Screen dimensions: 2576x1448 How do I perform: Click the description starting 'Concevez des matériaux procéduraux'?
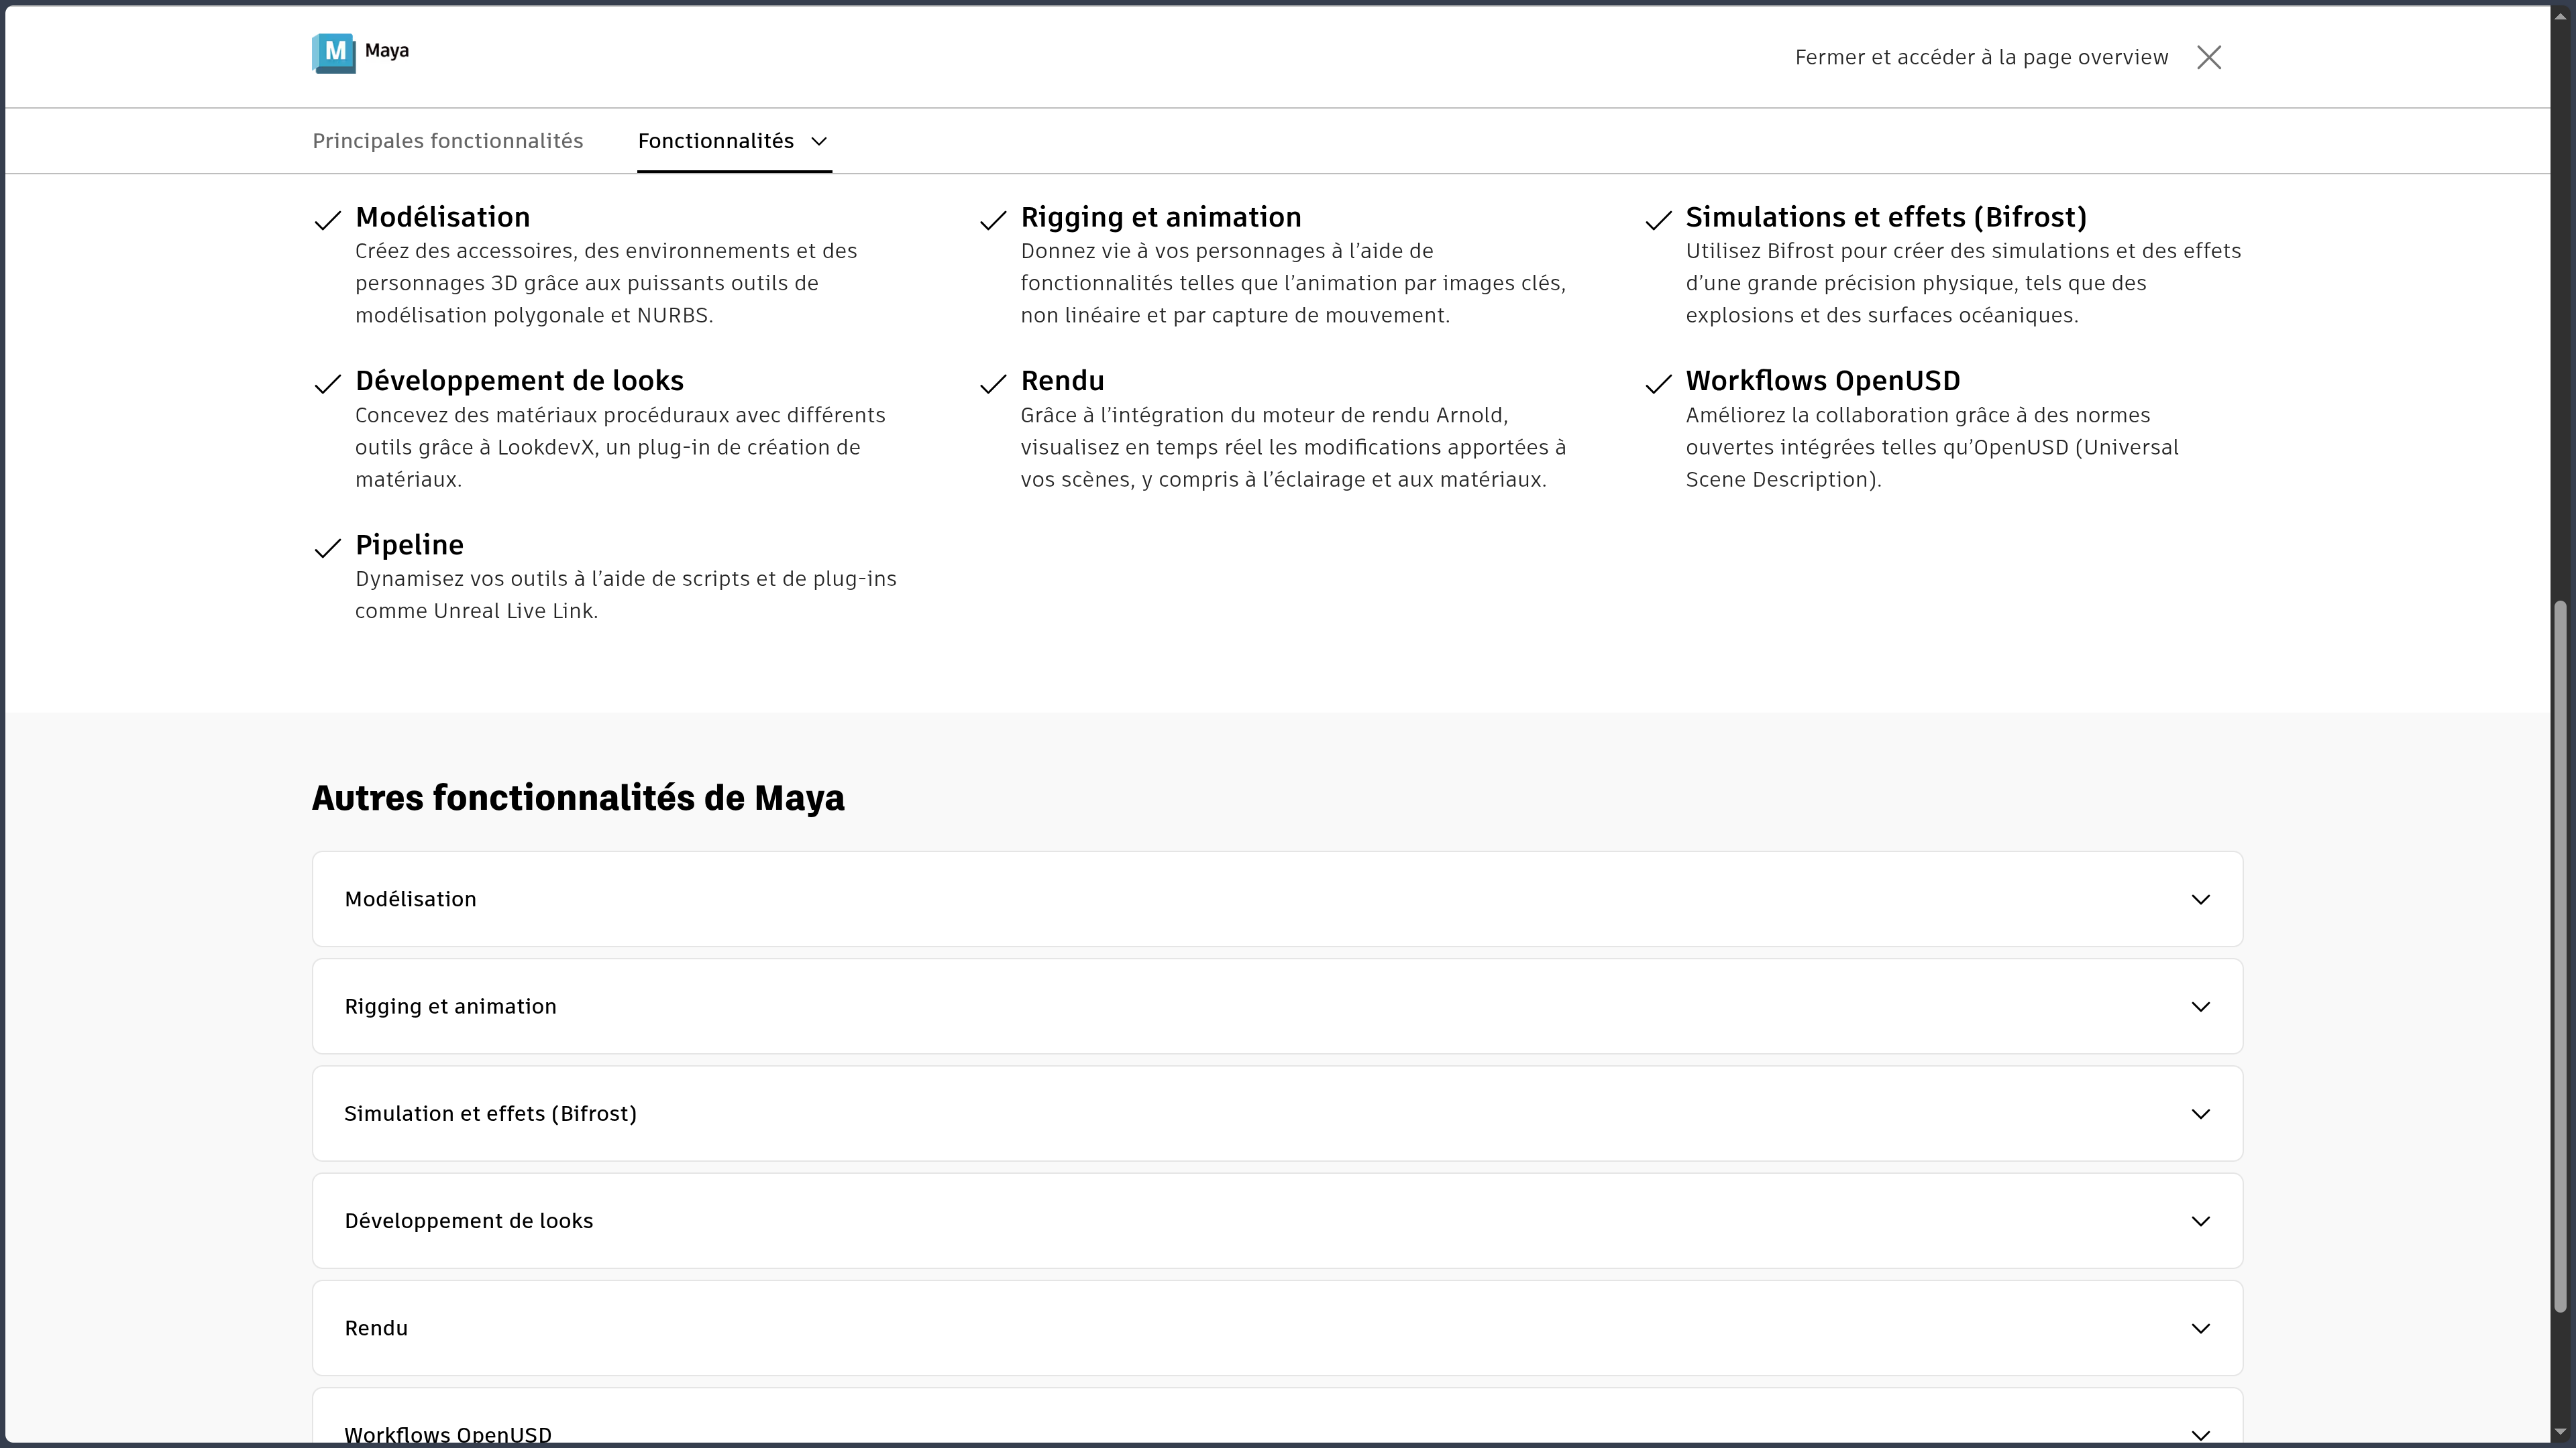pos(620,446)
